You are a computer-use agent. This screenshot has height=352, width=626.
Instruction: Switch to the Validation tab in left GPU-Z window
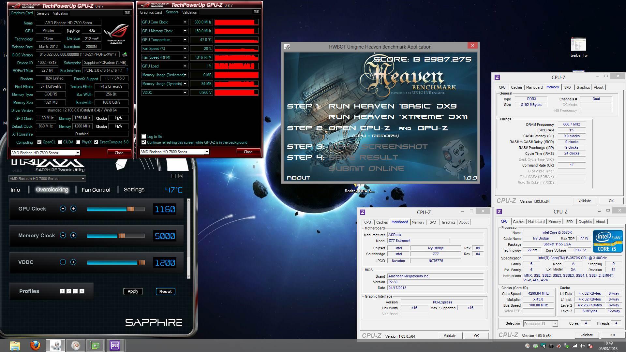(x=61, y=13)
